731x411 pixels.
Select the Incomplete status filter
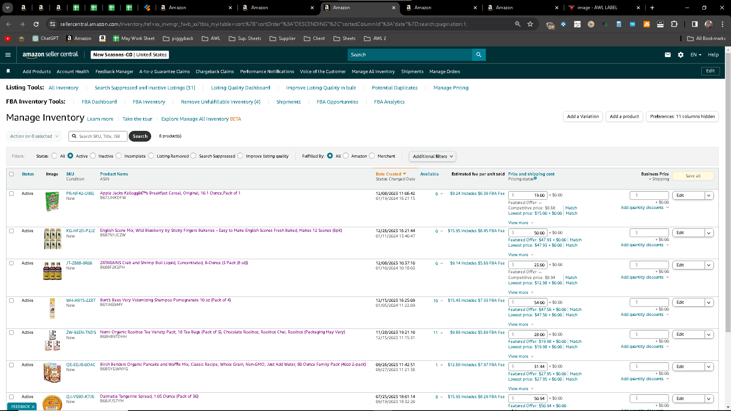[119, 156]
